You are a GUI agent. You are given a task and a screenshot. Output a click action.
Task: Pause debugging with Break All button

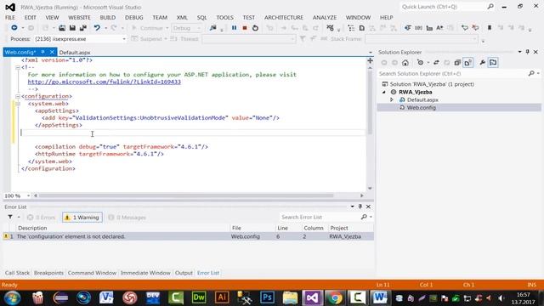pos(235,28)
